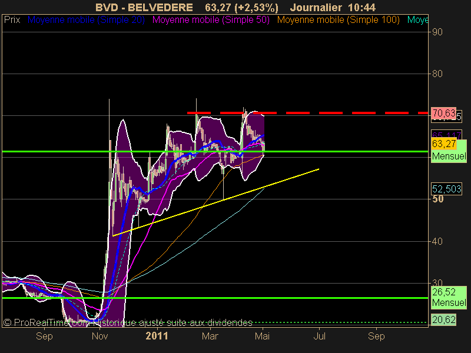The image size is (471, 353).
Task: Click the 40 price axis label
Action: point(437,241)
